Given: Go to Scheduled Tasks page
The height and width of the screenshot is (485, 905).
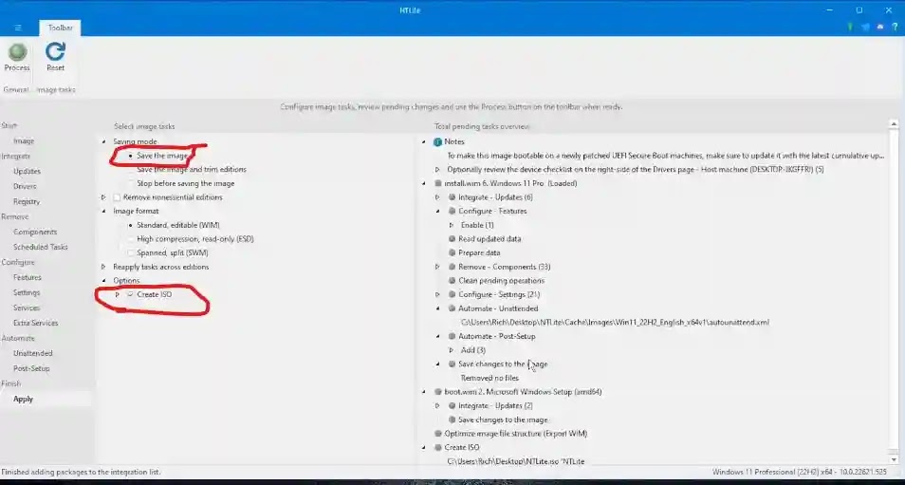Looking at the screenshot, I should (41, 247).
